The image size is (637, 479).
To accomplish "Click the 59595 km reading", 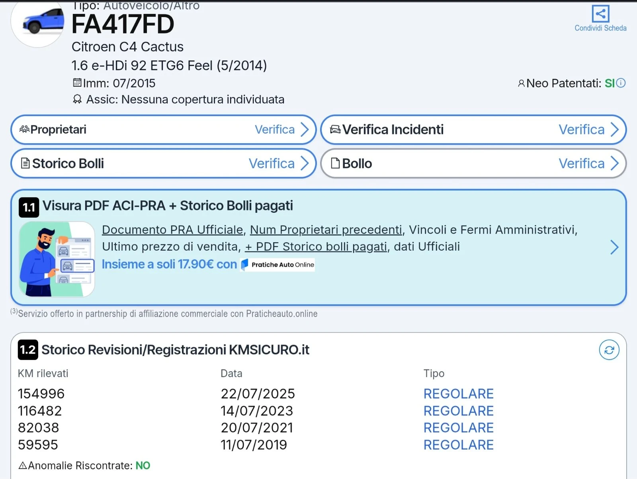I will pyautogui.click(x=38, y=445).
